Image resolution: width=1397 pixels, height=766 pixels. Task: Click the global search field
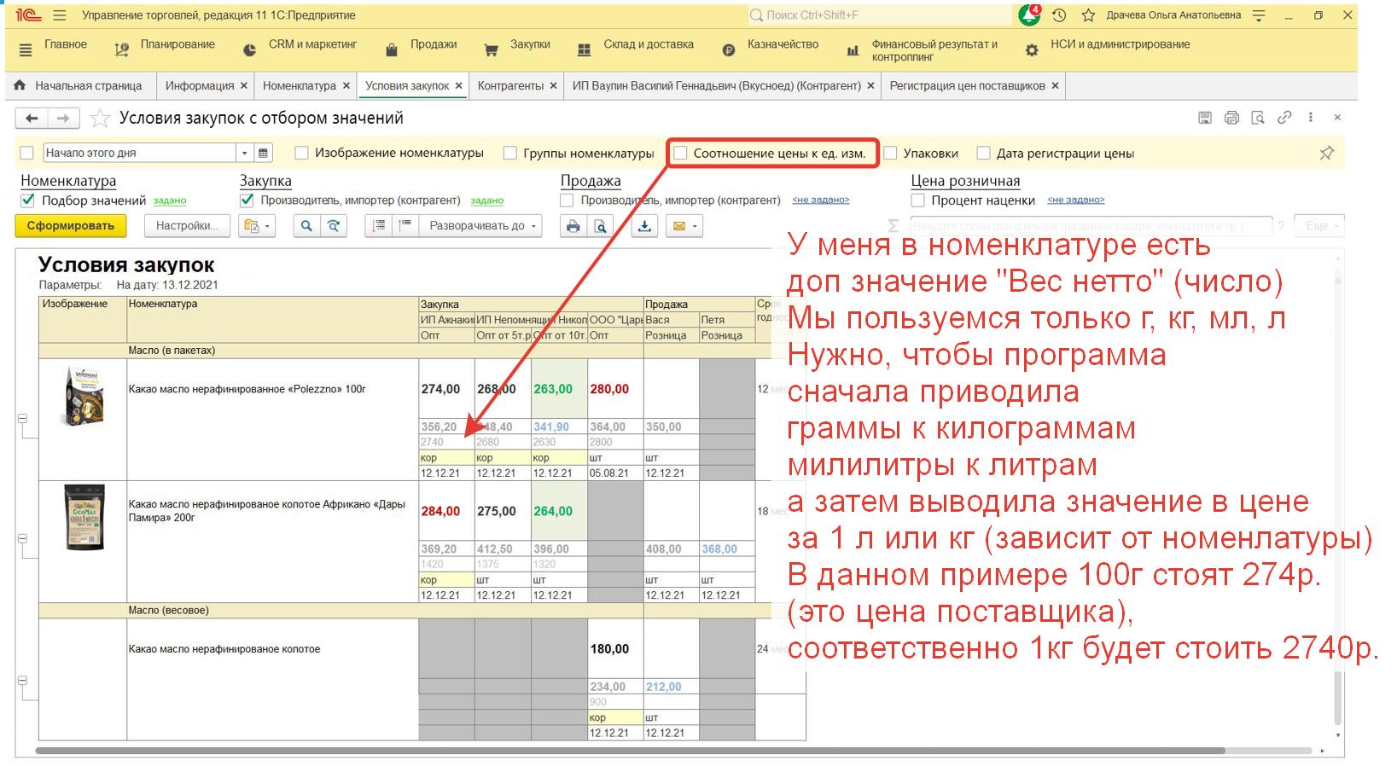click(879, 15)
